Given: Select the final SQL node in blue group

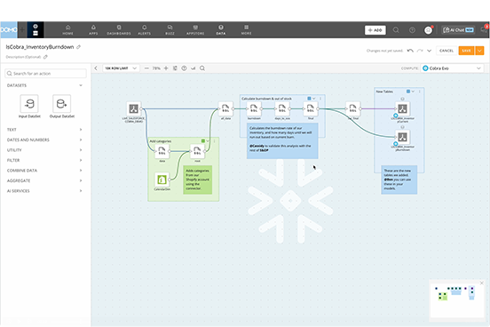Looking at the screenshot, I should (x=311, y=108).
